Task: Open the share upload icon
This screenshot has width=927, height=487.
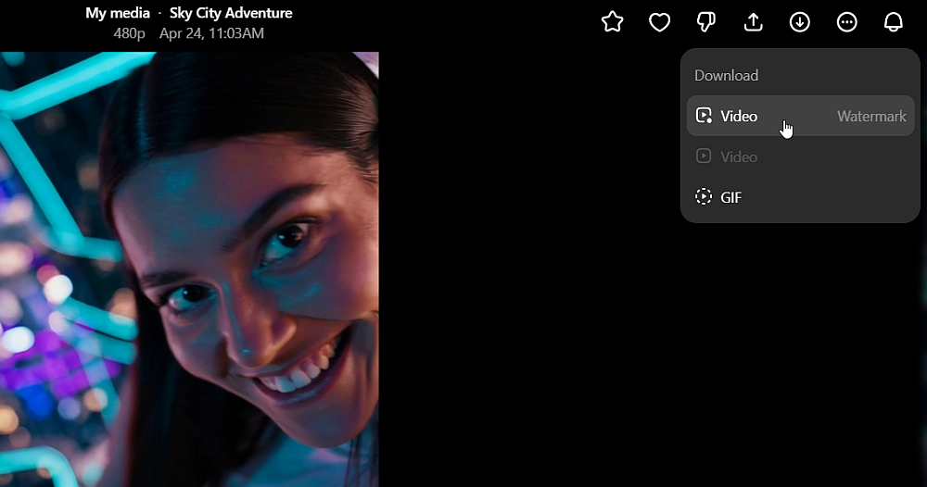Action: pyautogui.click(x=754, y=22)
